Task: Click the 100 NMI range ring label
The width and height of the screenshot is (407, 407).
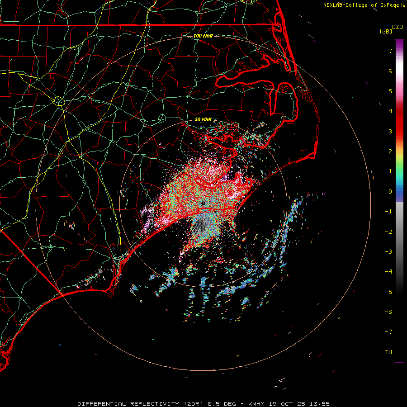Action: coord(203,36)
